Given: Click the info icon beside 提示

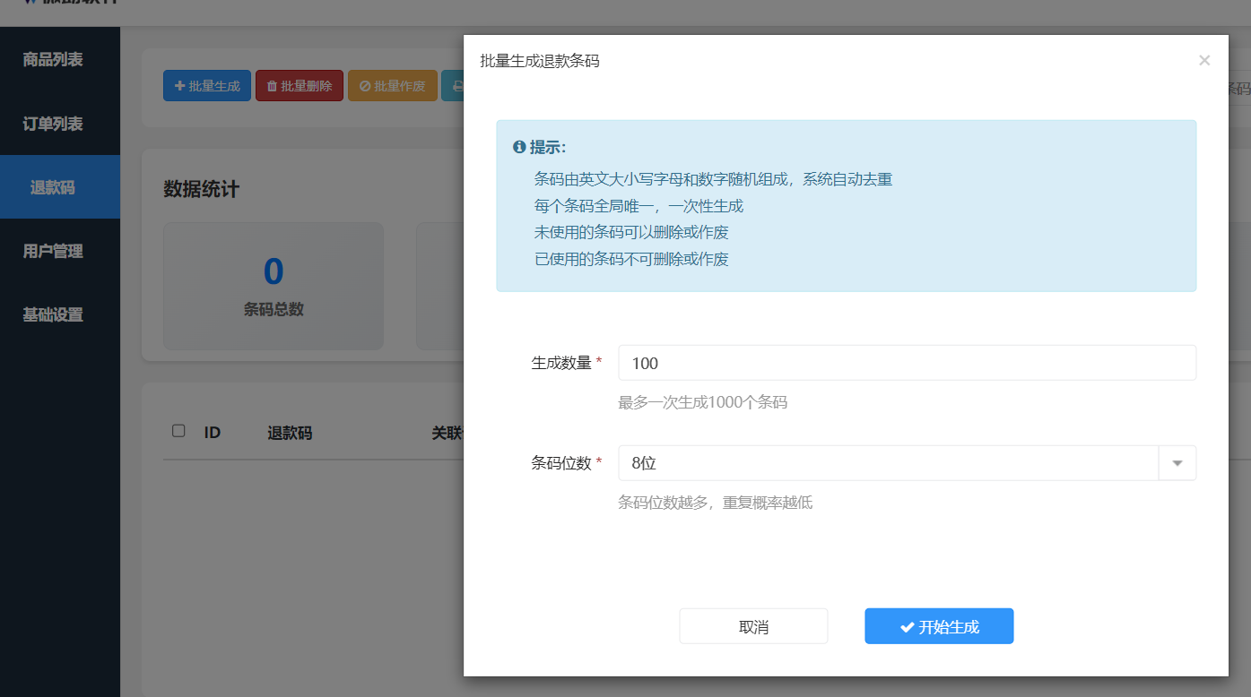Looking at the screenshot, I should [x=518, y=147].
